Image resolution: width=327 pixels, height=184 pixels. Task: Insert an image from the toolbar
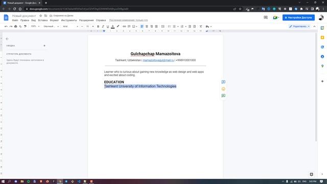point(134,27)
